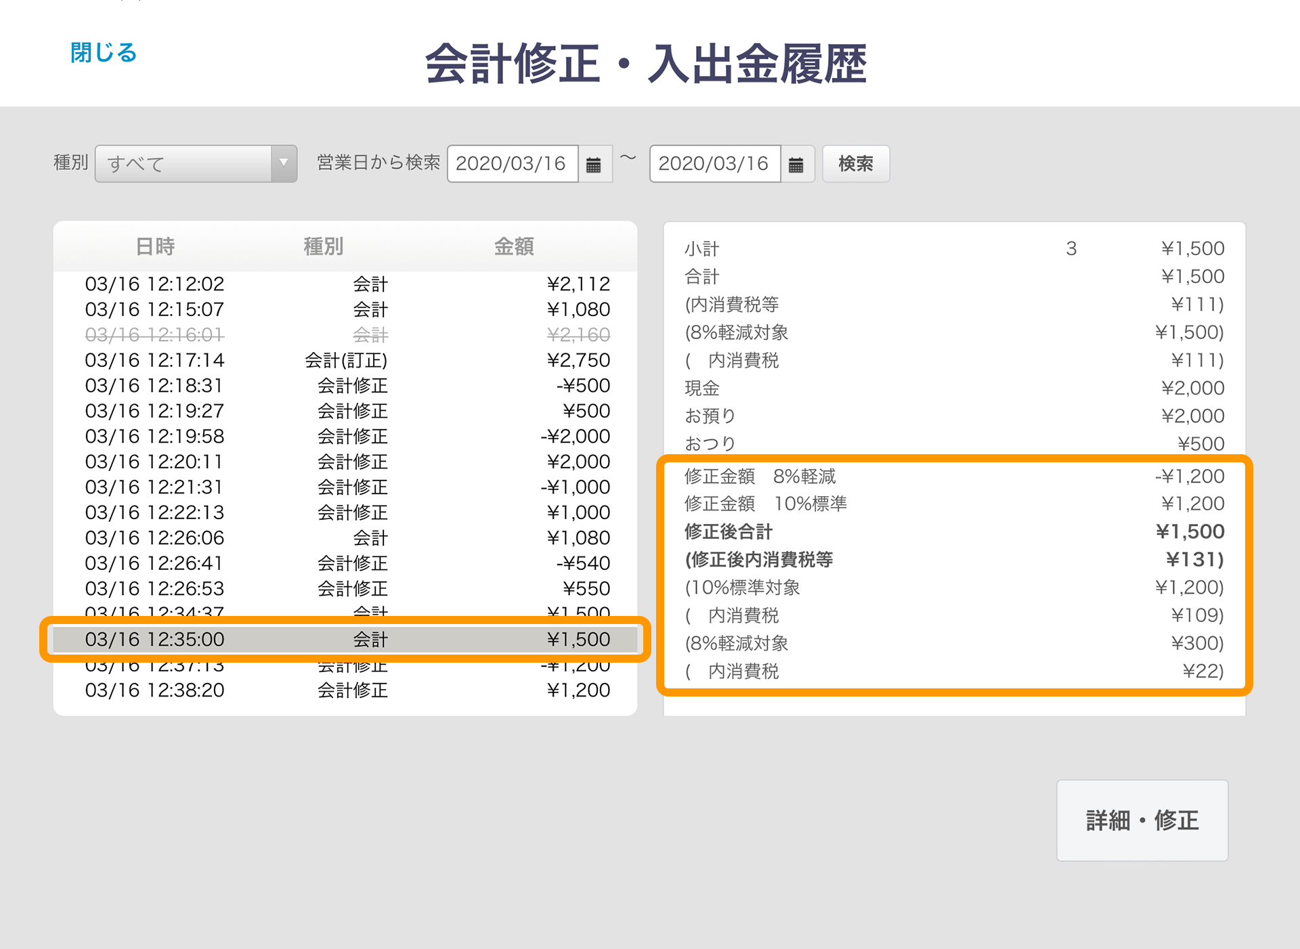Click the (10%標準対象 ¥1,200 line
Image resolution: width=1300 pixels, height=949 pixels.
tap(954, 587)
